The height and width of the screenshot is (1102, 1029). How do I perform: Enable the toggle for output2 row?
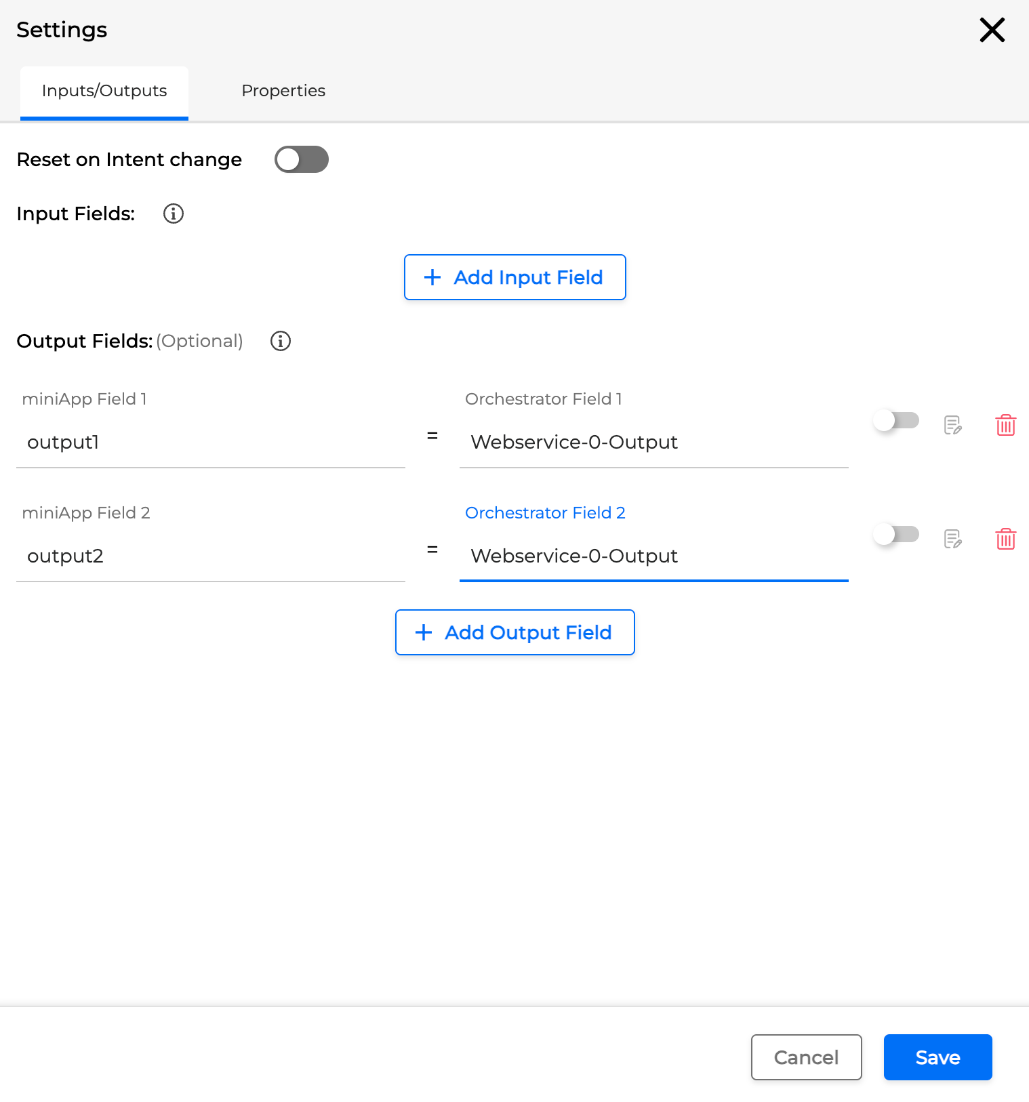tap(895, 534)
